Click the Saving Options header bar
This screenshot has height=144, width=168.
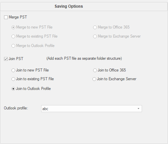click(84, 6)
